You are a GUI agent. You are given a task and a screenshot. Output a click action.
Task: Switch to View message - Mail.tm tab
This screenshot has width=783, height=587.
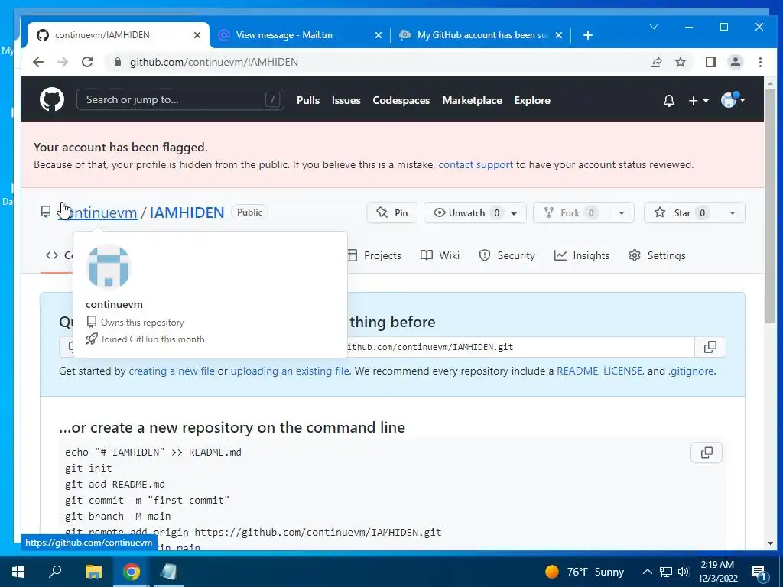pos(301,35)
